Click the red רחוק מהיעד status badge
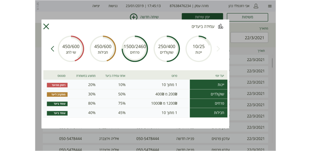311x151 pixels. pyautogui.click(x=57, y=85)
